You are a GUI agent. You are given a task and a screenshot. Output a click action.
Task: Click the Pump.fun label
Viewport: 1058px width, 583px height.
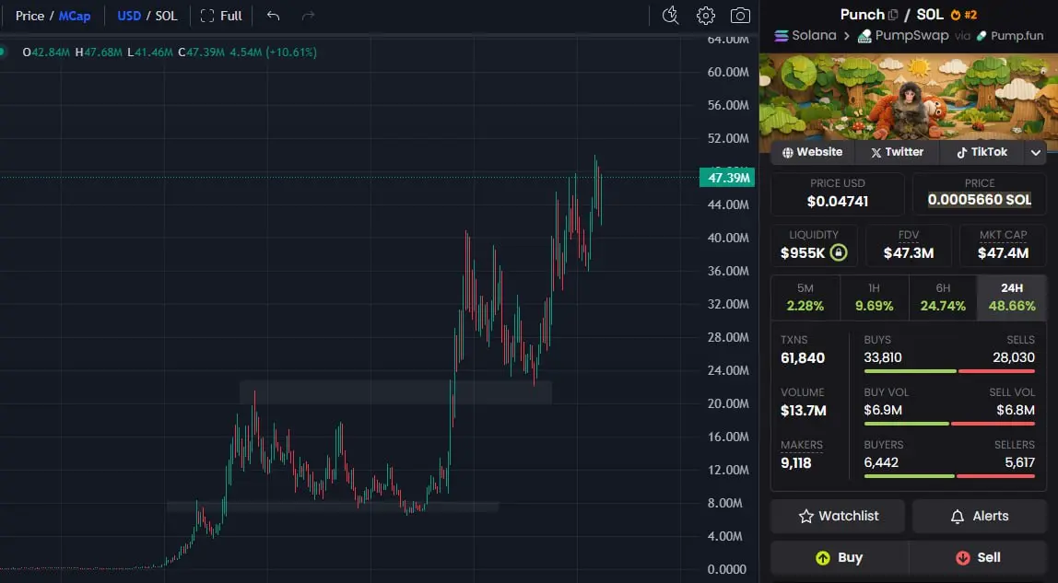pos(1017,36)
